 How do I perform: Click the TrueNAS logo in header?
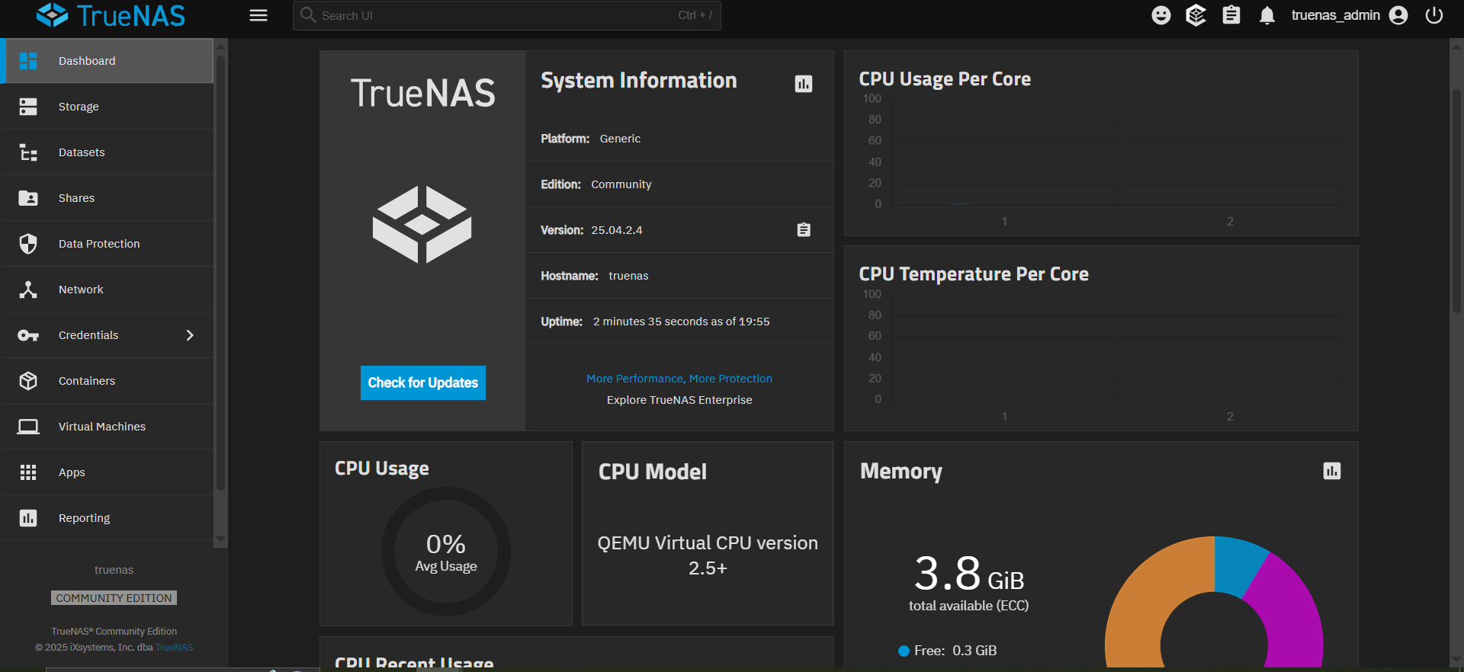click(x=111, y=15)
